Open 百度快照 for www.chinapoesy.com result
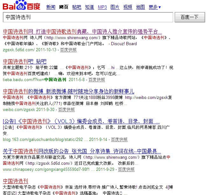This screenshot has width=211, height=195. tap(126, 169)
